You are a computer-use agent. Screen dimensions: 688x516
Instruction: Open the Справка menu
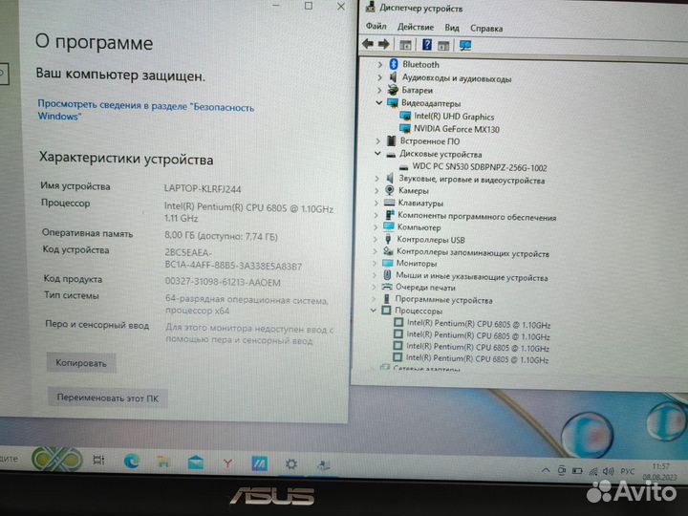point(486,29)
